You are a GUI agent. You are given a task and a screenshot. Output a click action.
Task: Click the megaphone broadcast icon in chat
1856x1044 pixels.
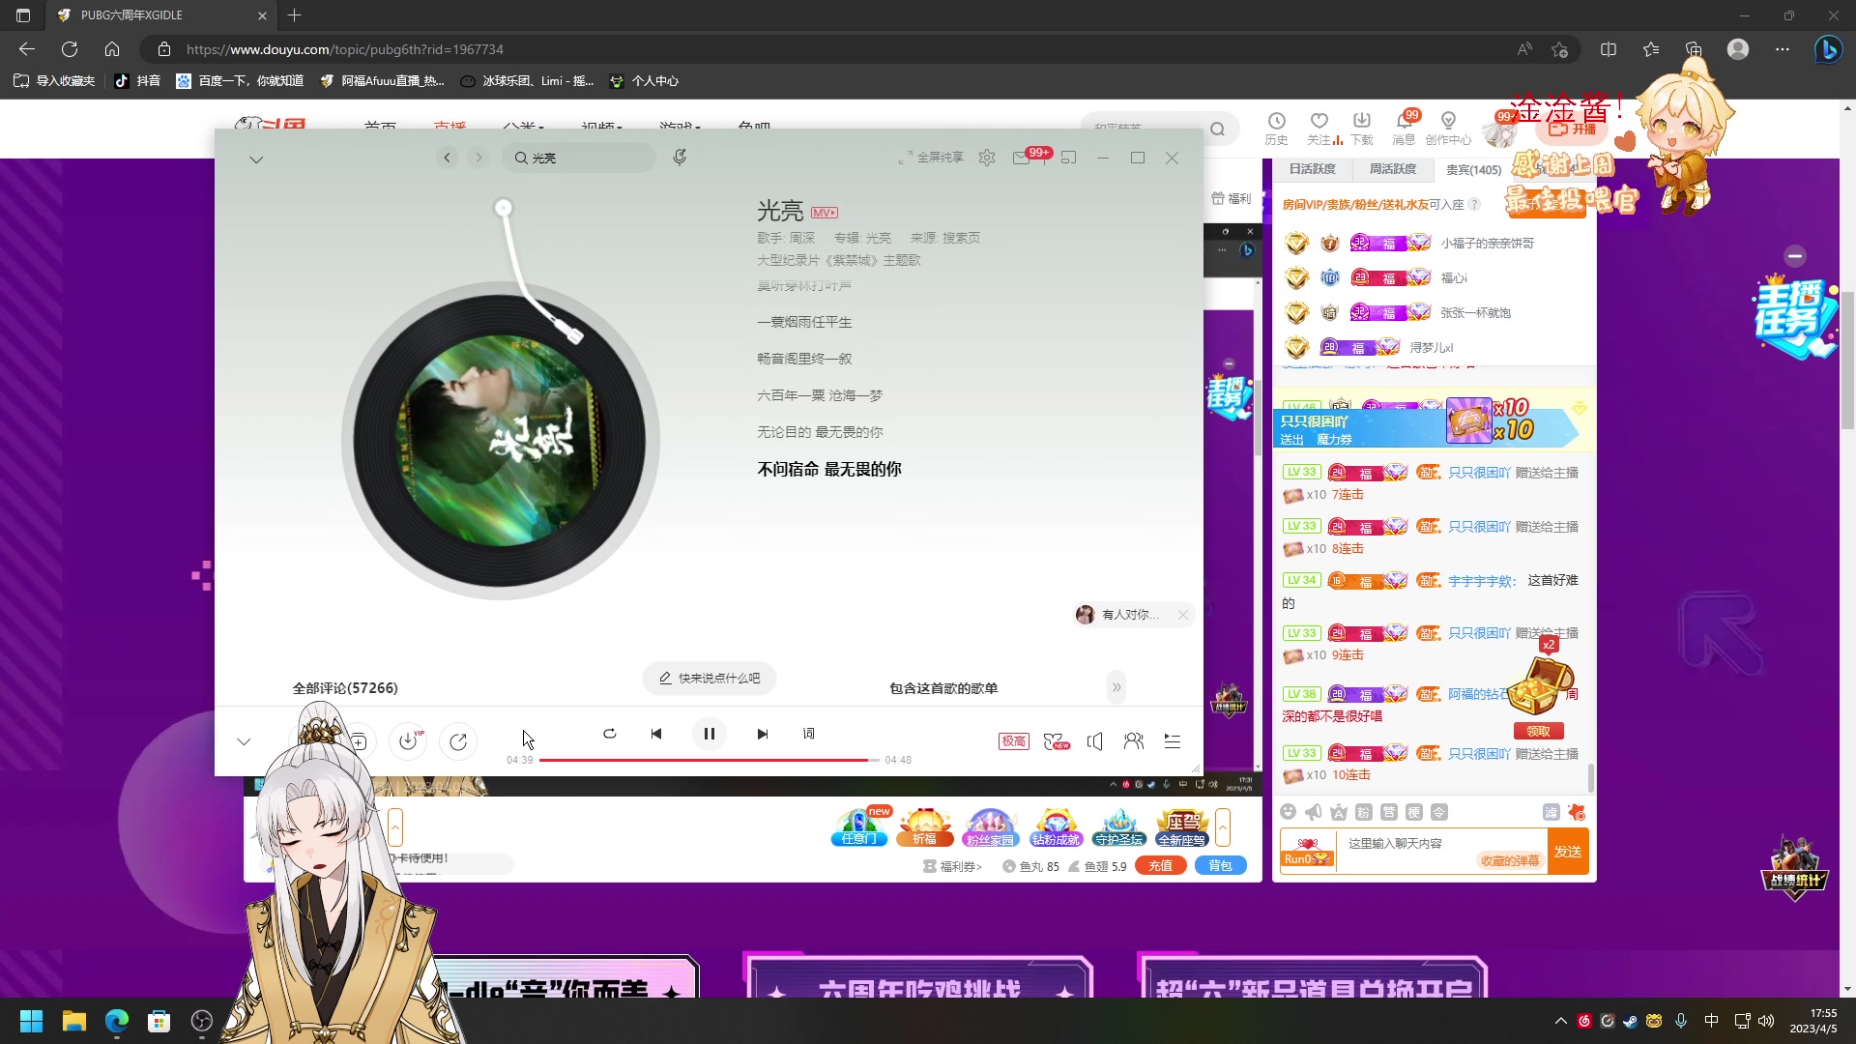1313,812
